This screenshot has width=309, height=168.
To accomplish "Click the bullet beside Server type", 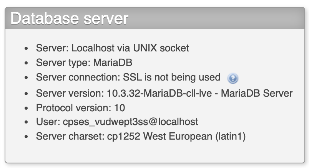I will [26, 63].
